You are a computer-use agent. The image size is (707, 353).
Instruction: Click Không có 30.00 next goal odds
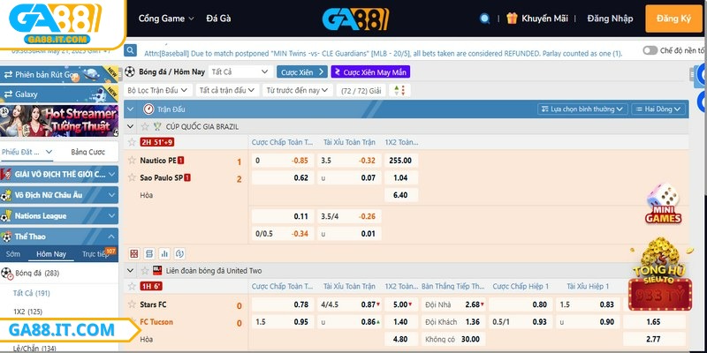pos(453,339)
